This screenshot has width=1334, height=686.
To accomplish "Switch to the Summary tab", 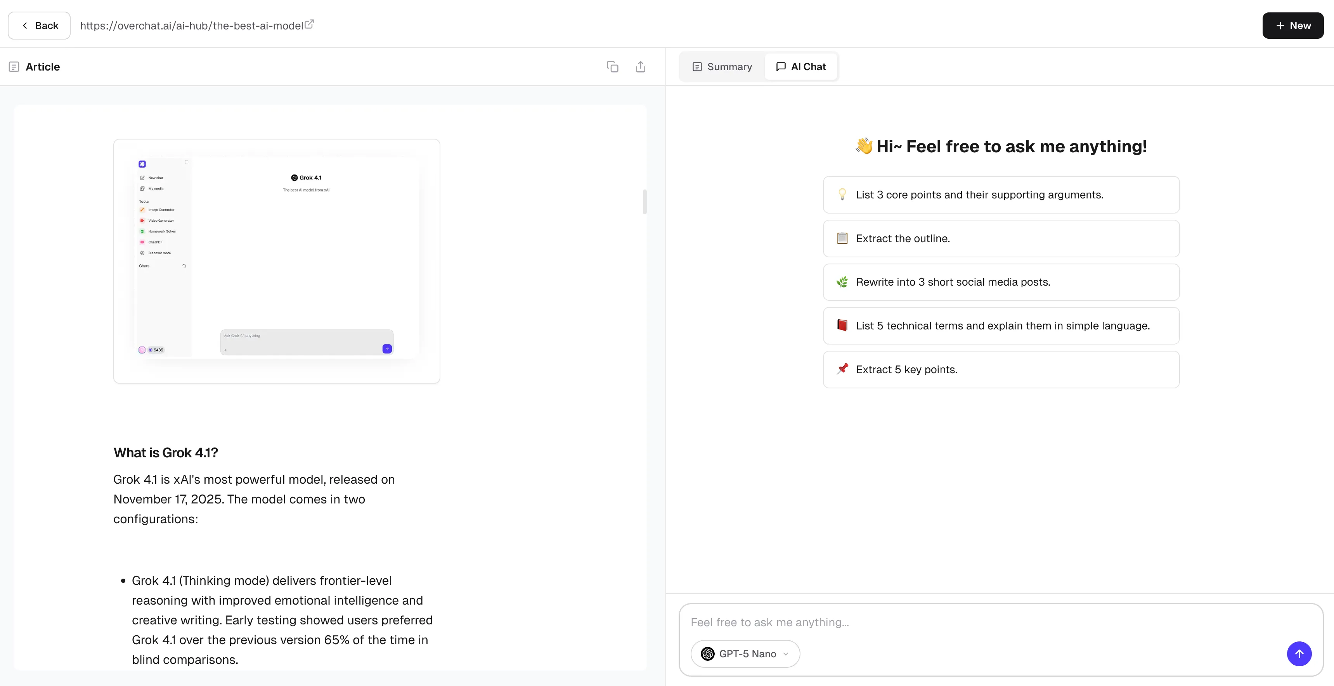I will (722, 66).
